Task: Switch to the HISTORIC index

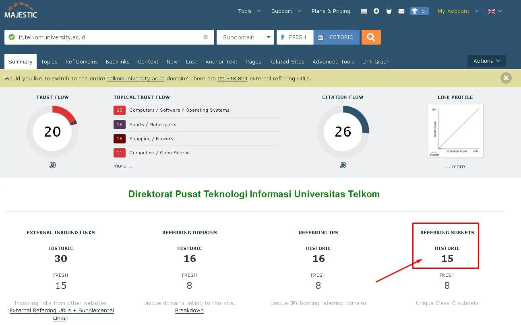Action: (337, 37)
